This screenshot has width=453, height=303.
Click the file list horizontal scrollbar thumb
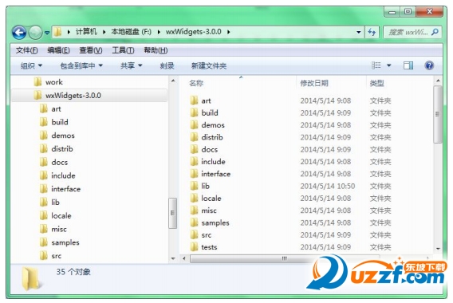pos(285,258)
